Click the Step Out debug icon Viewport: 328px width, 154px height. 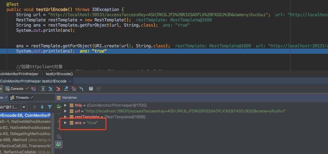[66, 89]
